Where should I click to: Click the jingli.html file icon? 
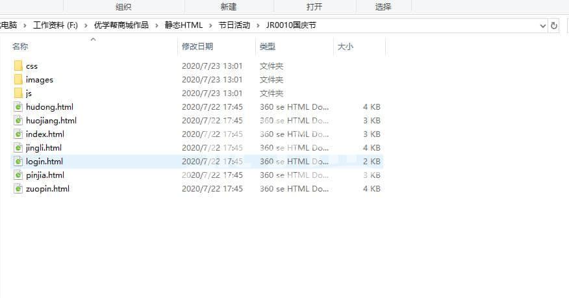[18, 148]
